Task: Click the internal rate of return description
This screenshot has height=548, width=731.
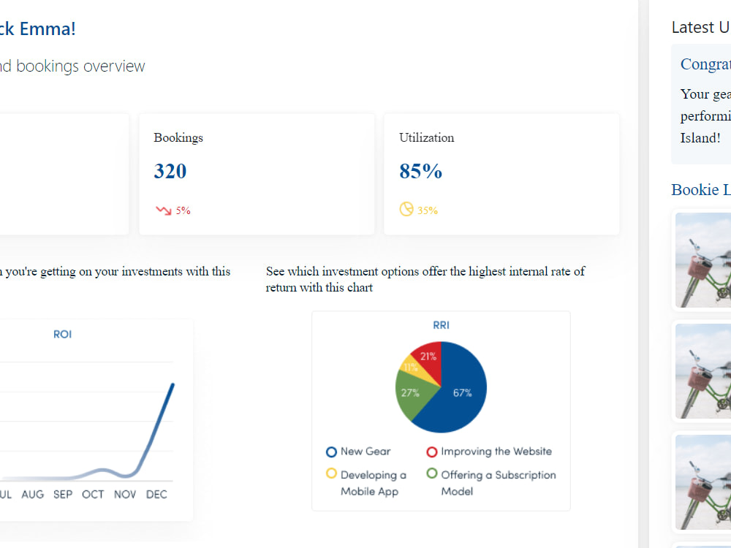Action: tap(425, 279)
